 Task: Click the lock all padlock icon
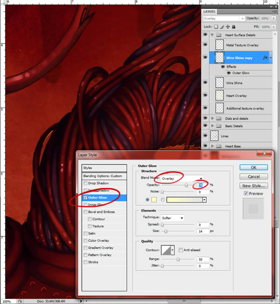(233, 27)
